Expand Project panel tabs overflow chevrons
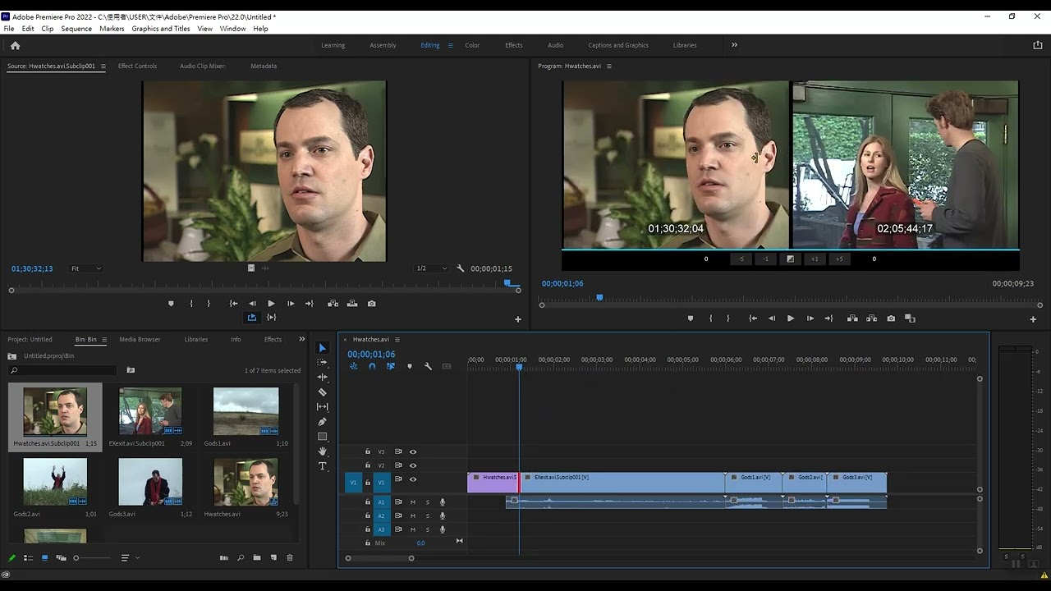This screenshot has width=1051, height=591. click(301, 339)
